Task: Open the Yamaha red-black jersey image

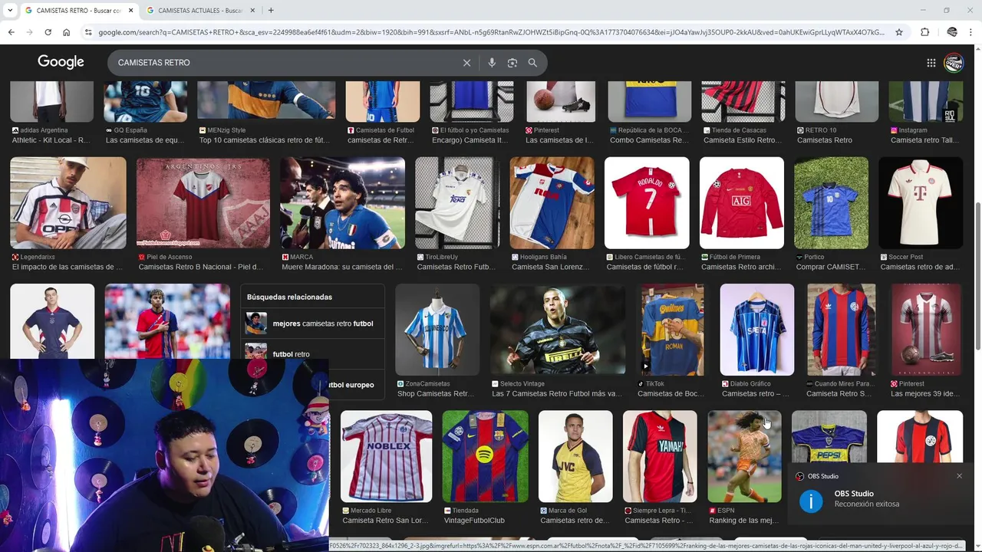Action: [x=660, y=456]
